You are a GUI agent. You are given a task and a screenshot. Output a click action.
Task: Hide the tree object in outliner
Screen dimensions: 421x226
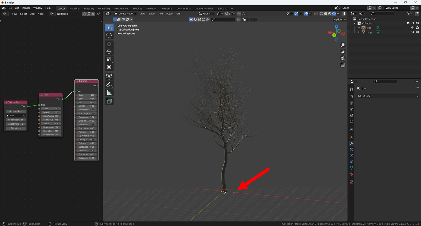point(413,28)
